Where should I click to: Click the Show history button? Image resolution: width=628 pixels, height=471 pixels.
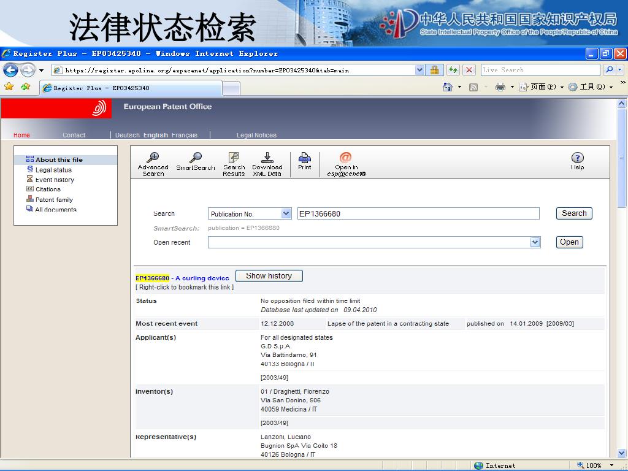click(269, 275)
